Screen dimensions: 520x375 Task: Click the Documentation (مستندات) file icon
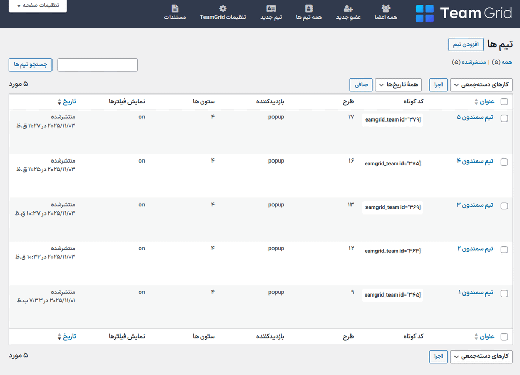pos(175,9)
